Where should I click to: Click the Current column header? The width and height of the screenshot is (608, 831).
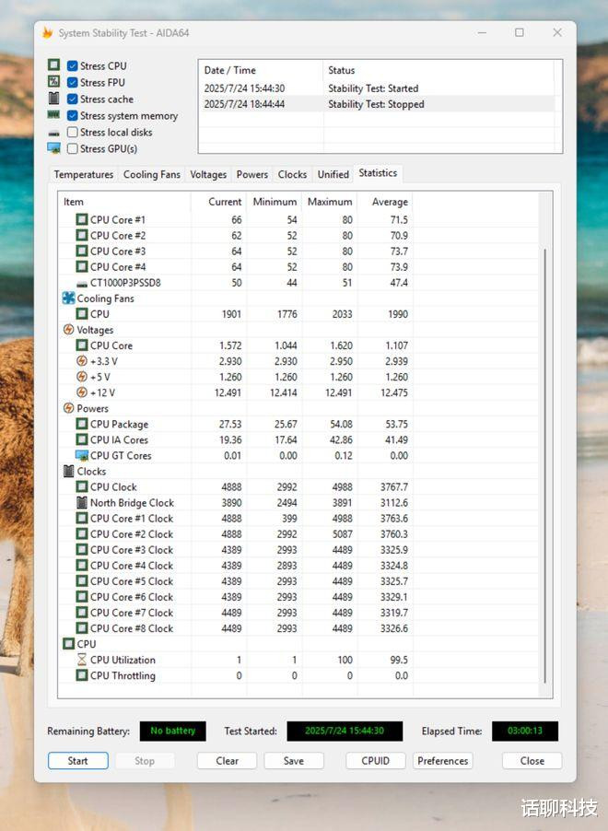(218, 202)
